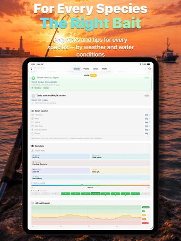Click the 48 saatlik puan score line chart
This screenshot has width=181, height=241.
click(86, 215)
